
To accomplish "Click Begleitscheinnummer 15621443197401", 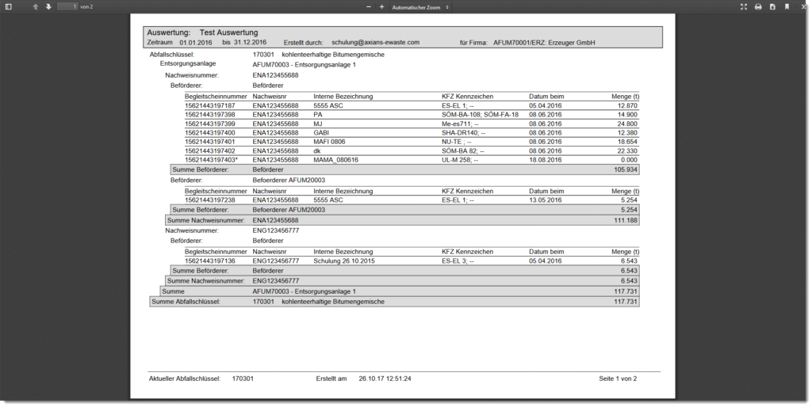I will 209,142.
